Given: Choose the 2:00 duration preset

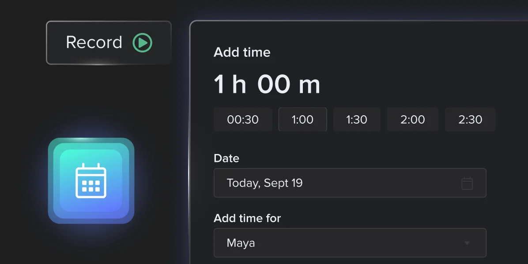Looking at the screenshot, I should tap(412, 120).
